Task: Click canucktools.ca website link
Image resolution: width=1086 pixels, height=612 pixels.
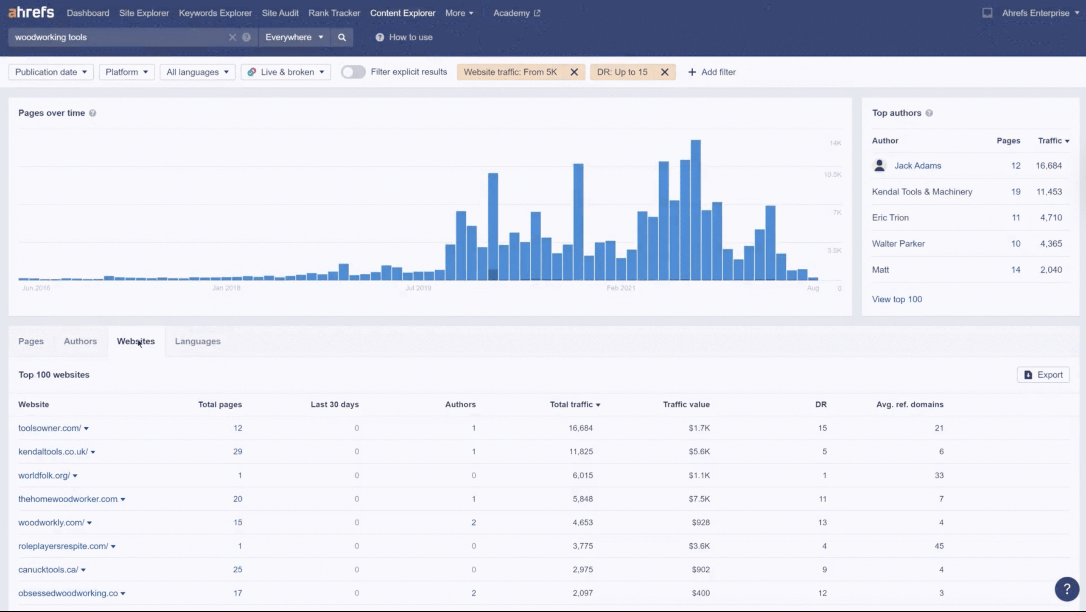Action: 48,570
